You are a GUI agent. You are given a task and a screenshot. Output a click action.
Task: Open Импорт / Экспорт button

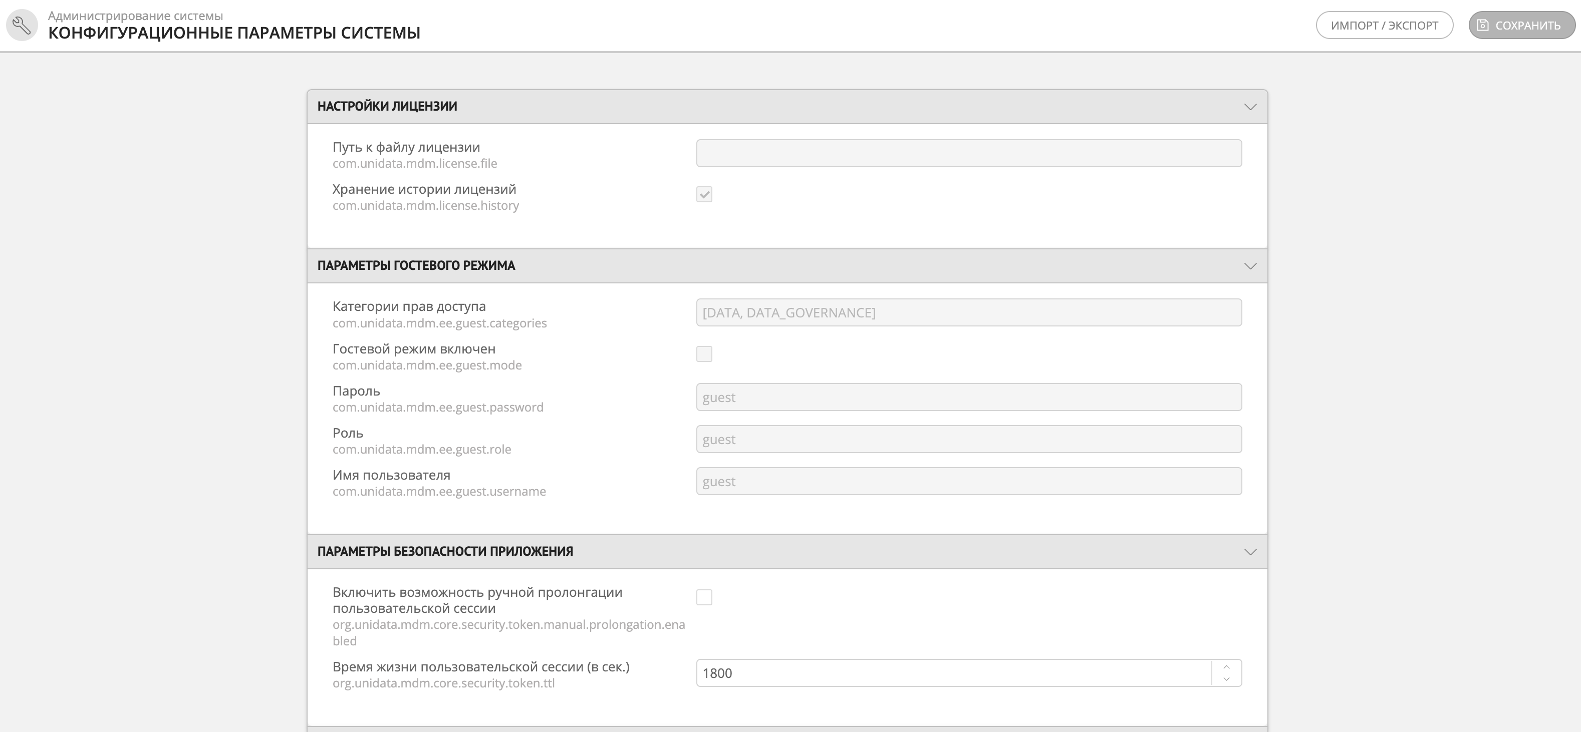[x=1384, y=25]
